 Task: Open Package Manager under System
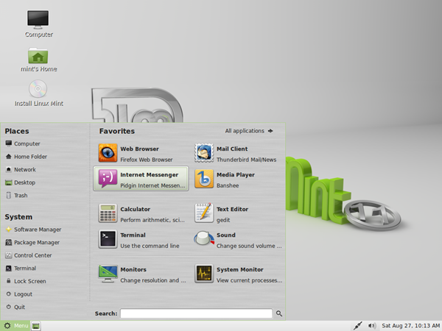pos(32,242)
